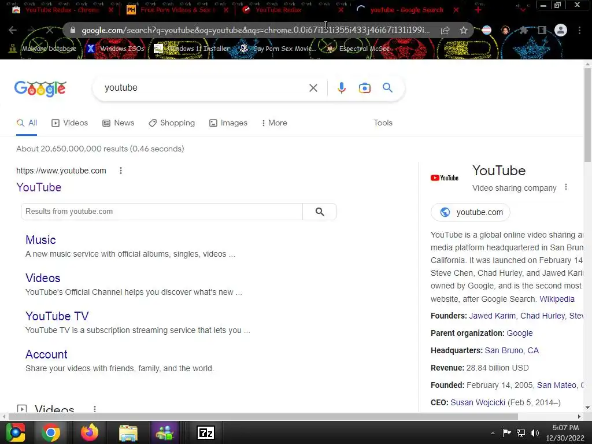
Task: Open the Extensions puzzle icon
Action: click(x=524, y=30)
